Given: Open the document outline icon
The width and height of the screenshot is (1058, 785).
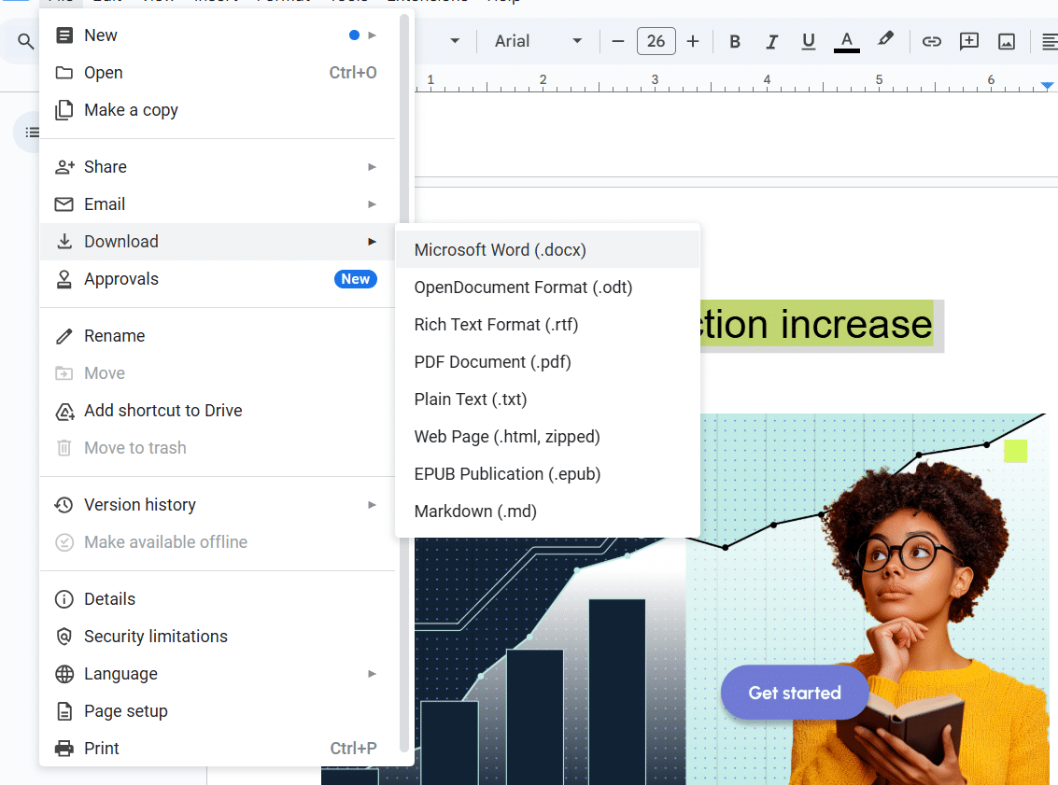Looking at the screenshot, I should tap(32, 133).
